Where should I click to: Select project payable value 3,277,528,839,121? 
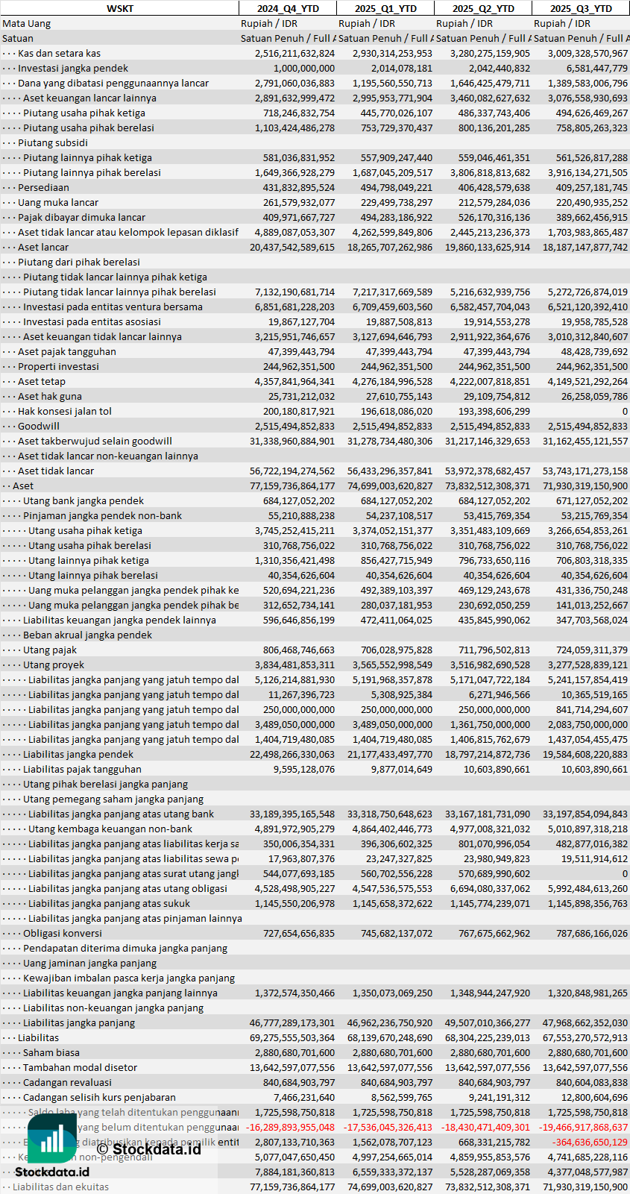[x=588, y=664]
